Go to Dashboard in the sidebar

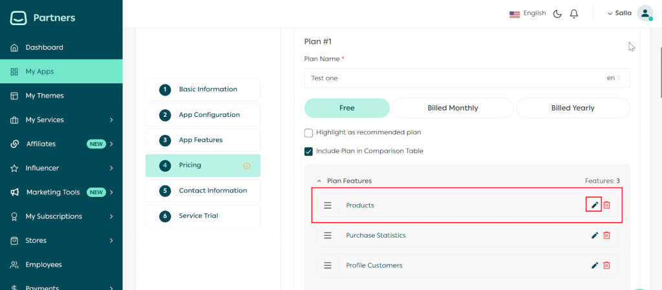click(x=44, y=47)
